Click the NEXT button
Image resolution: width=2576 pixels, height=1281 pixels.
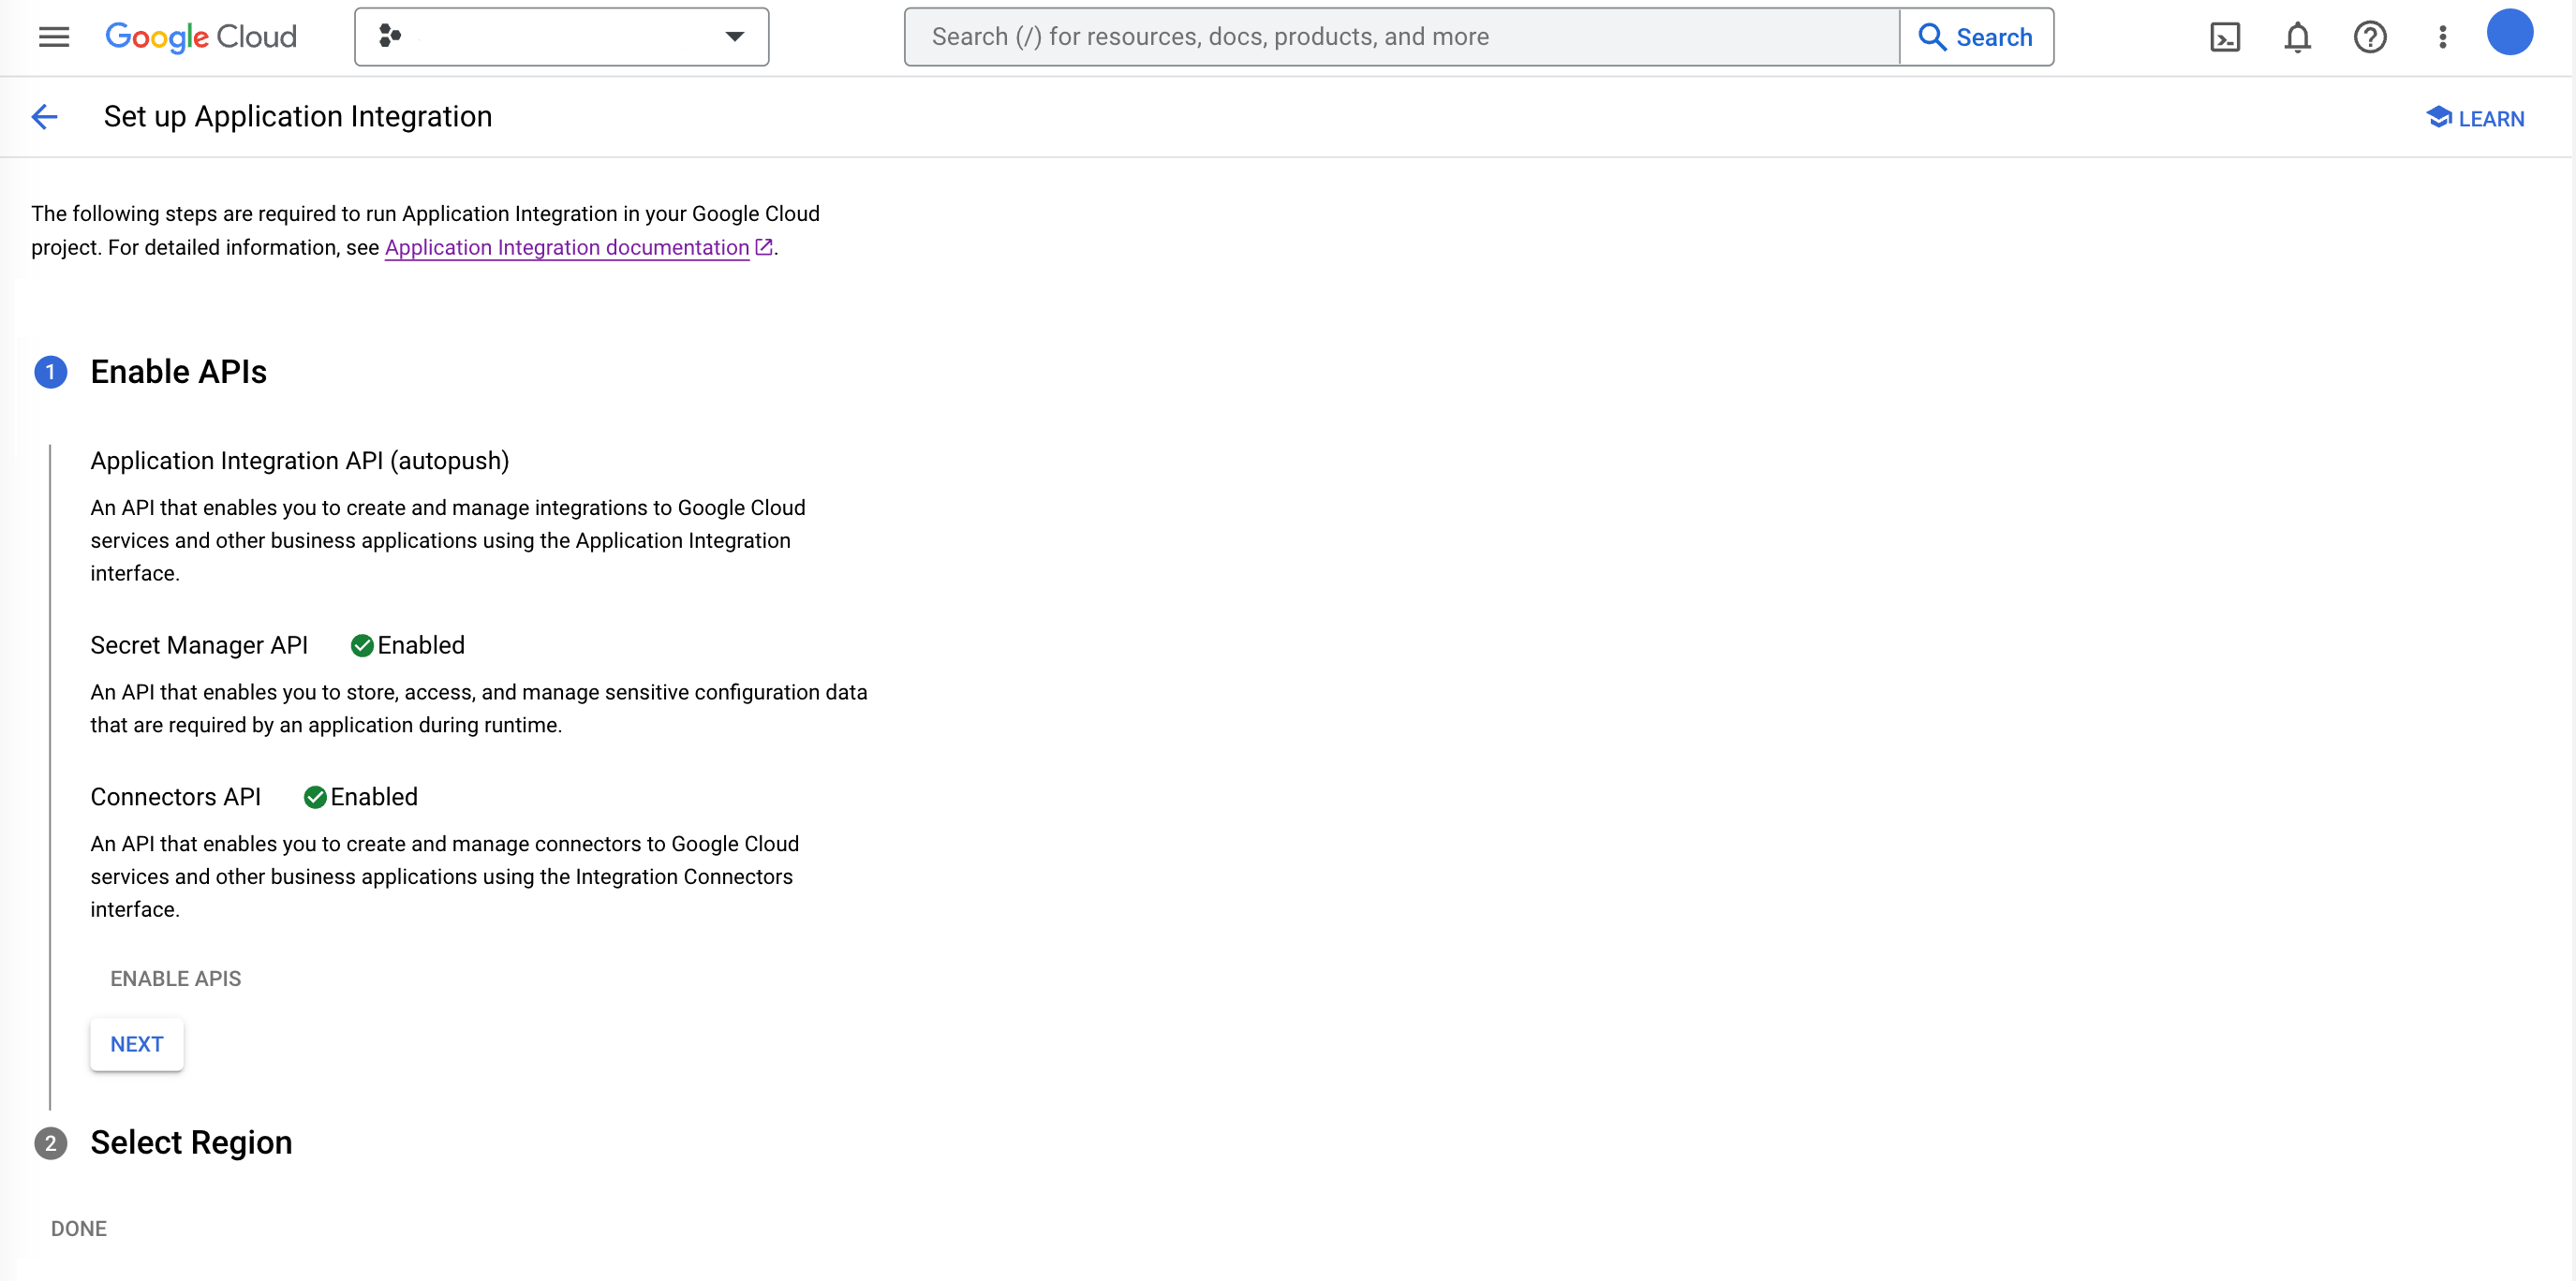click(137, 1043)
